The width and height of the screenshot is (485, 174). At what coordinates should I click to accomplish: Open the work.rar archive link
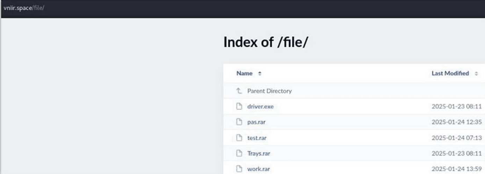(258, 169)
